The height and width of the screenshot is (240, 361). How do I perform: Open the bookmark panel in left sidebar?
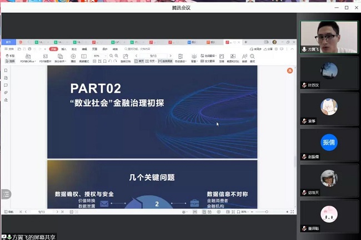coord(6,70)
